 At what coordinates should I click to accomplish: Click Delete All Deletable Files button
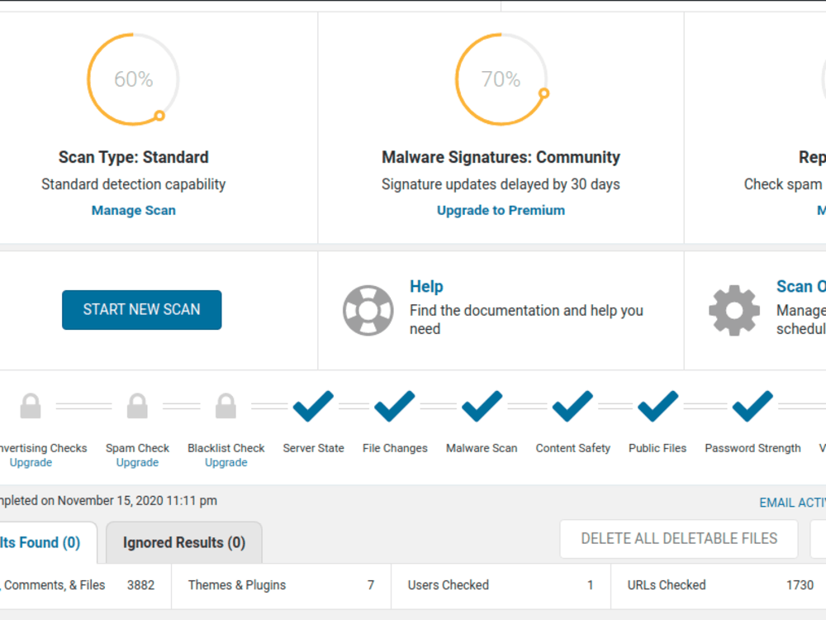tap(679, 539)
